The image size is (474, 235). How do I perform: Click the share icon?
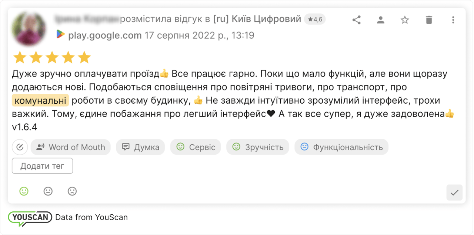pyautogui.click(x=356, y=20)
